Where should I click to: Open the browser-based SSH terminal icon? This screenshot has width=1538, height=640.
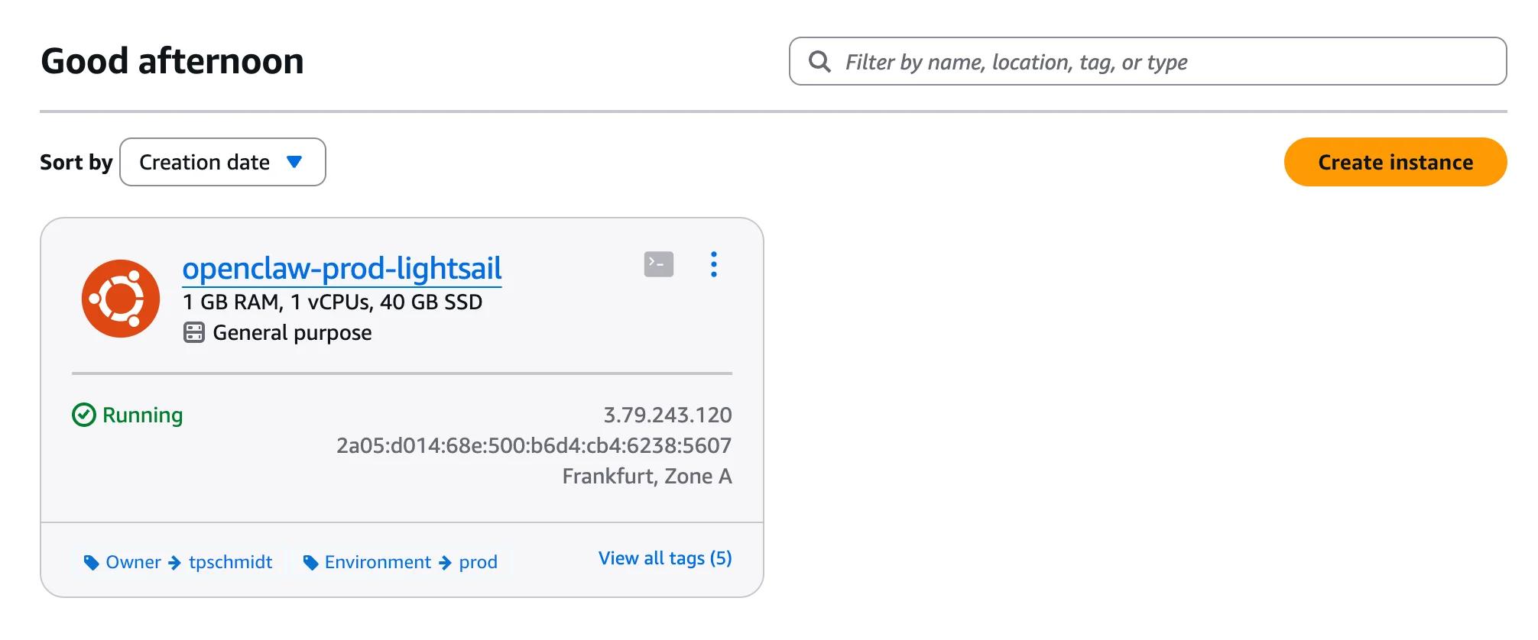[x=658, y=264]
